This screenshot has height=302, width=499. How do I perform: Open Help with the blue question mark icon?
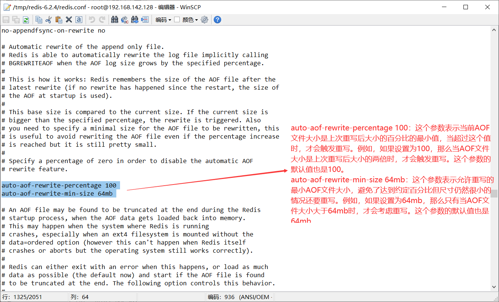pos(217,20)
